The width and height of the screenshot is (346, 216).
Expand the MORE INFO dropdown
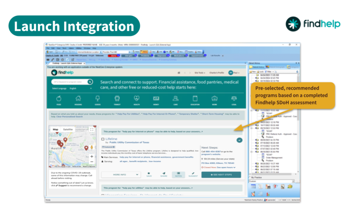pyautogui.click(x=121, y=175)
